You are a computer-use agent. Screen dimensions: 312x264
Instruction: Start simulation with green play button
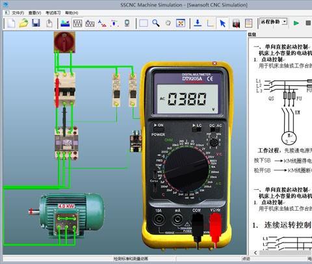click(296, 23)
